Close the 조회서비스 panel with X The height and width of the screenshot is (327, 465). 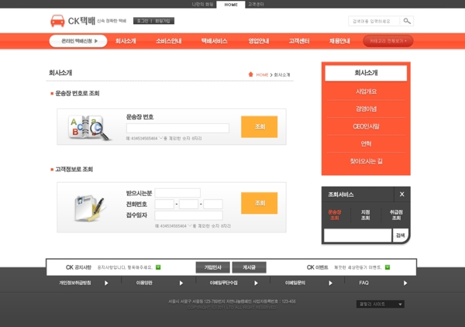tap(401, 194)
